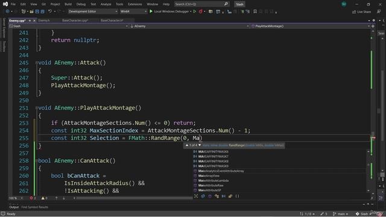
Task: Open AEnemy class navigation dropdown
Action: click(189, 26)
